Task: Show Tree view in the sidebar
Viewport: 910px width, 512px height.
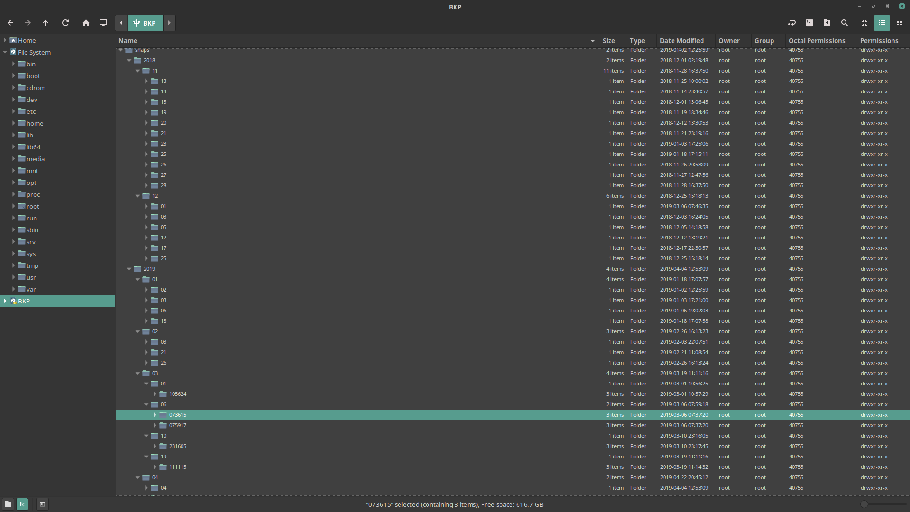Action: 22,504
